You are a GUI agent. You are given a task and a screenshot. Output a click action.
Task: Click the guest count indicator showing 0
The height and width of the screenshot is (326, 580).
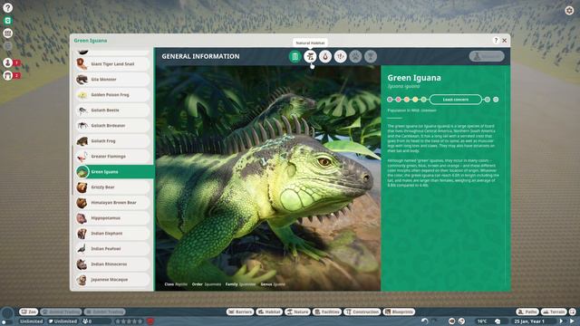point(96,321)
